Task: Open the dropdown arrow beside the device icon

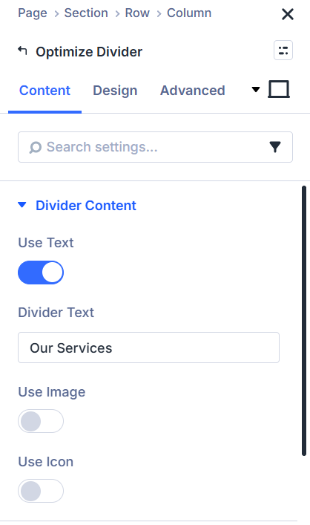Action: 256,89
